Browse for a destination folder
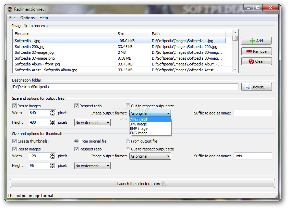The image size is (288, 208). [x=256, y=87]
